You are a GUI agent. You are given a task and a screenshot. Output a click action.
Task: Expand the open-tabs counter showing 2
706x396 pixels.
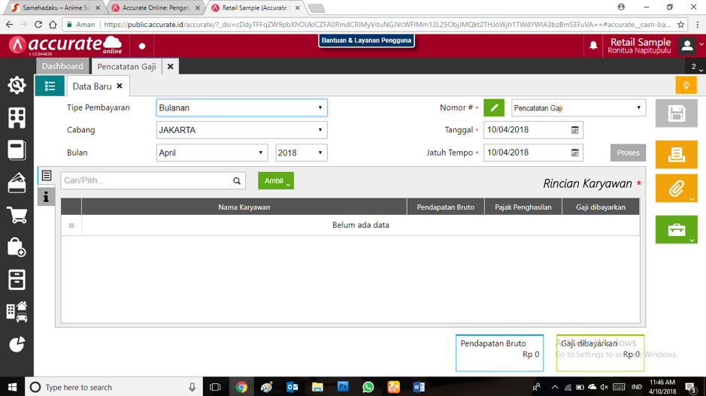tap(696, 67)
